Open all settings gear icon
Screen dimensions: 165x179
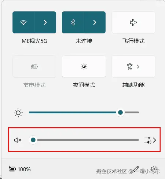pos(154,169)
